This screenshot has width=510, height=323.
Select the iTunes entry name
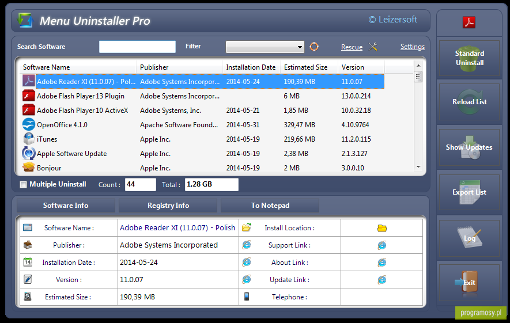(x=47, y=139)
